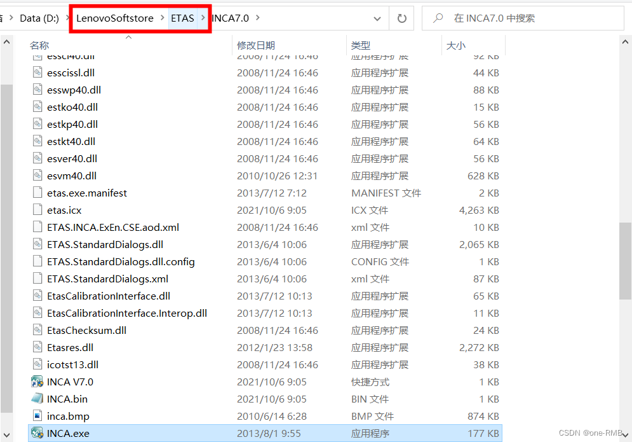Select the ETAS.StandardDialogs.xml file icon

(37, 279)
